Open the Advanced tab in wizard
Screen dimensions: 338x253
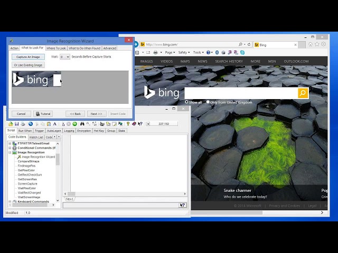(x=109, y=48)
